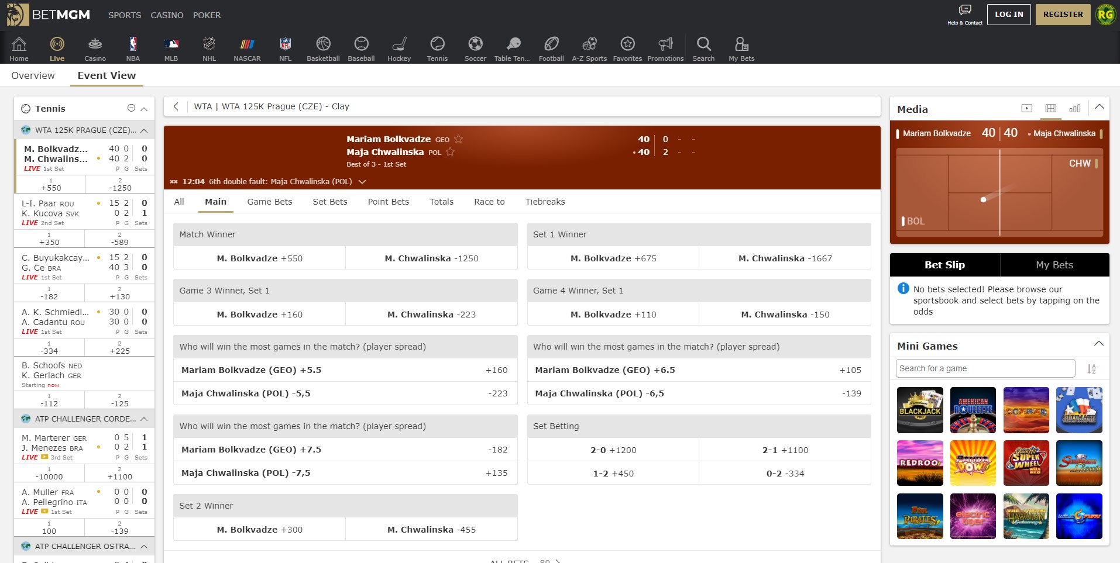Favorite Mariam Bolkvadze with star
The height and width of the screenshot is (563, 1120).
pos(459,139)
